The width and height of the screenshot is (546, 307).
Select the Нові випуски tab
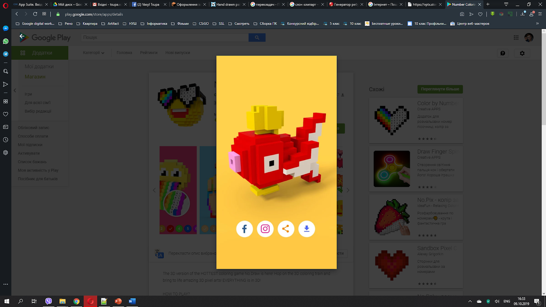pos(178,53)
